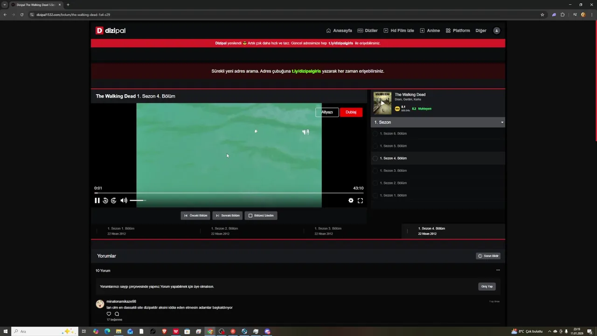Click the Sorun Bildir button
597x336 pixels.
pos(488,256)
